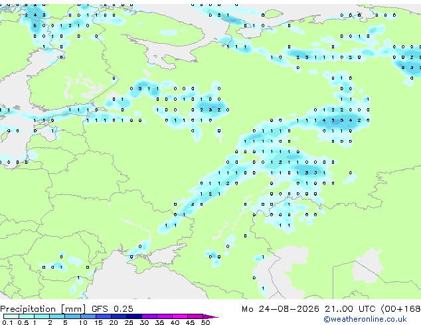Click the legend tick label "40"

(175, 322)
